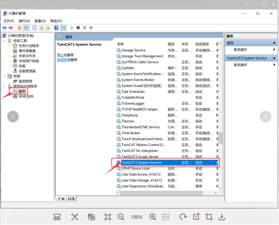Open 更多操作 under TwinCAT3 System Service
The image size is (279, 225).
[x=240, y=65]
